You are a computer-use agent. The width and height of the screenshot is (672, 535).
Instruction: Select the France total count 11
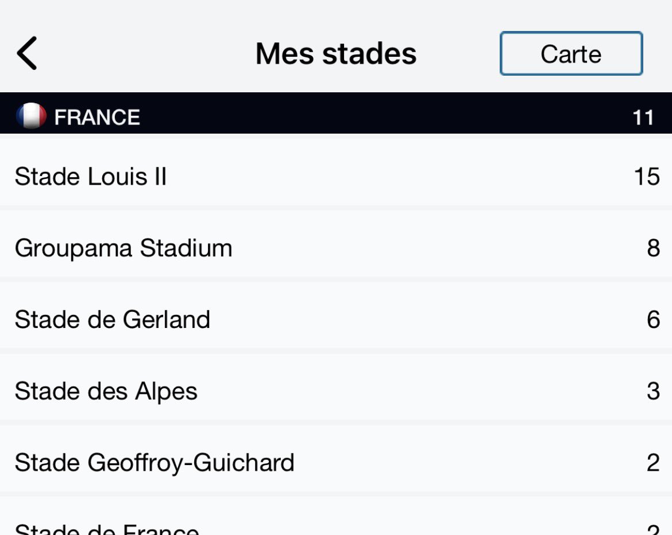point(643,118)
